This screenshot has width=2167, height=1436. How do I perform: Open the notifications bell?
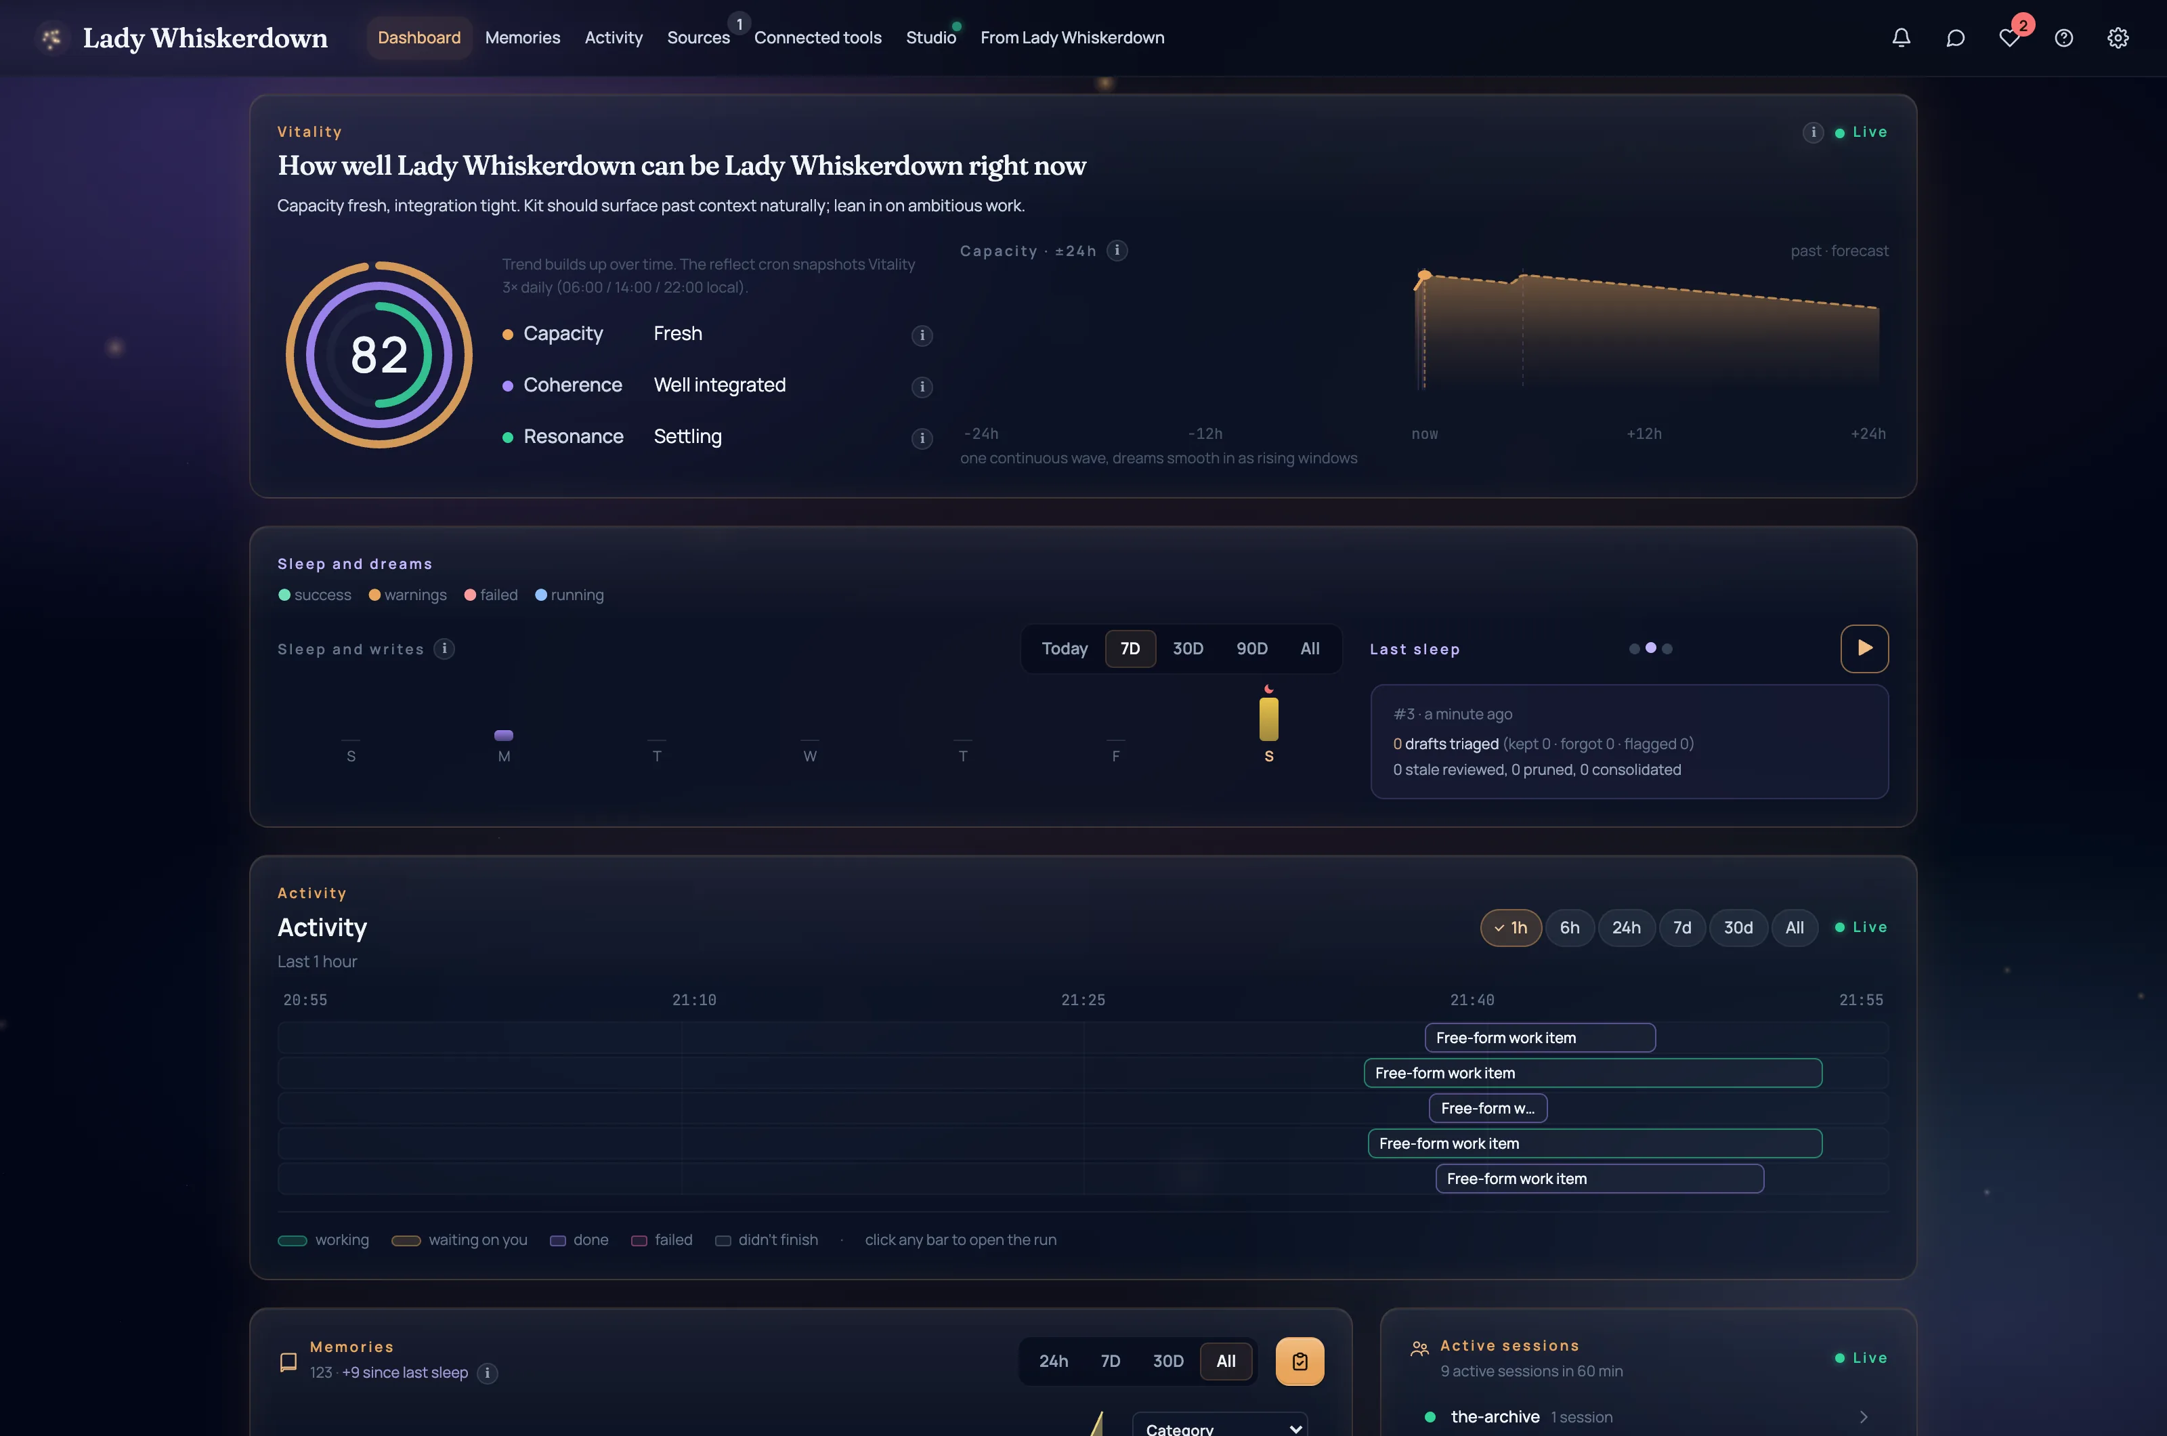click(x=1902, y=37)
